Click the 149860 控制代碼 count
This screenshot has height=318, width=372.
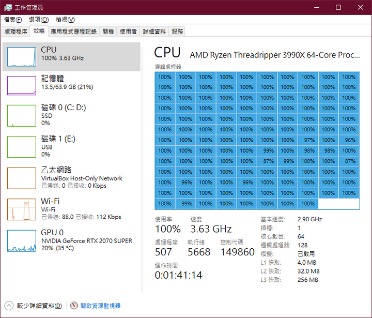point(238,252)
